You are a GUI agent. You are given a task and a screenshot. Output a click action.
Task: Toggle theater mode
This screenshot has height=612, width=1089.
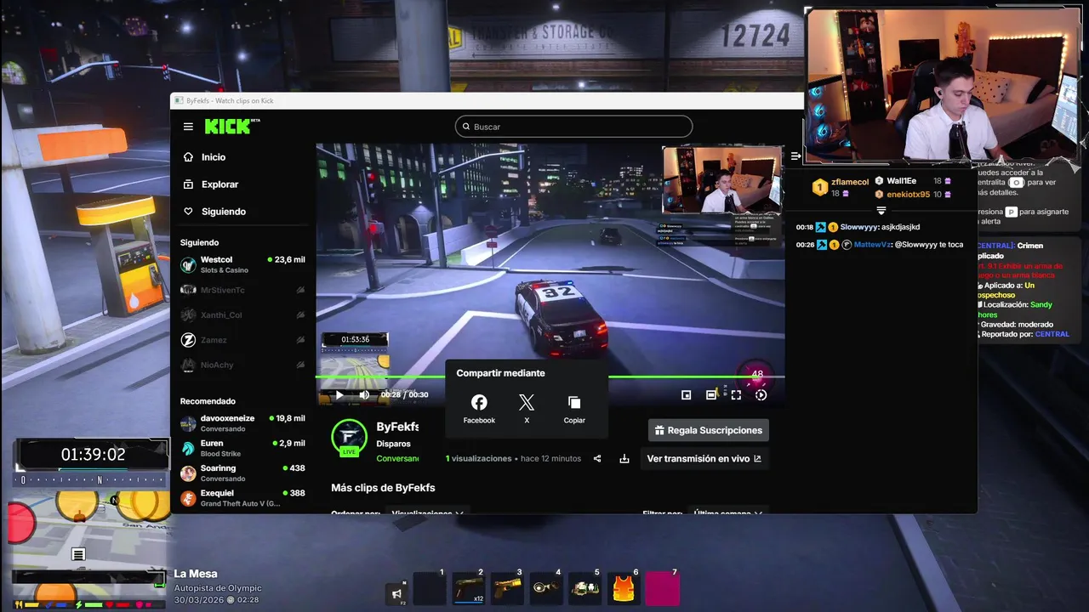click(x=711, y=394)
